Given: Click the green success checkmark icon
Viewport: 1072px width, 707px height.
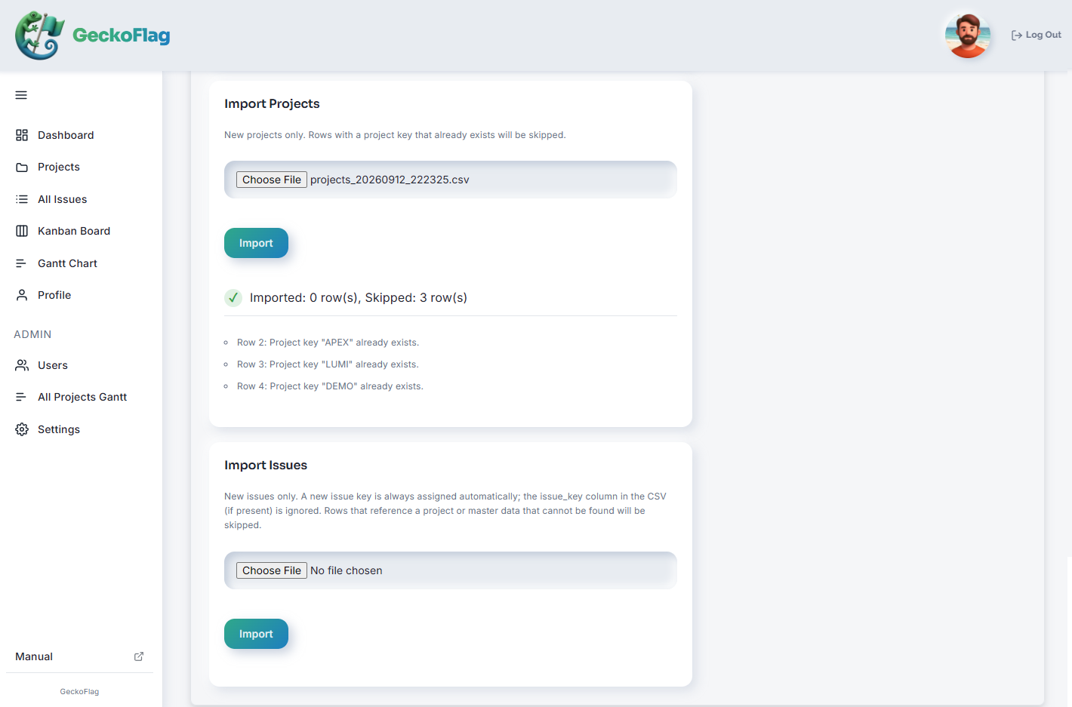Looking at the screenshot, I should coord(233,297).
